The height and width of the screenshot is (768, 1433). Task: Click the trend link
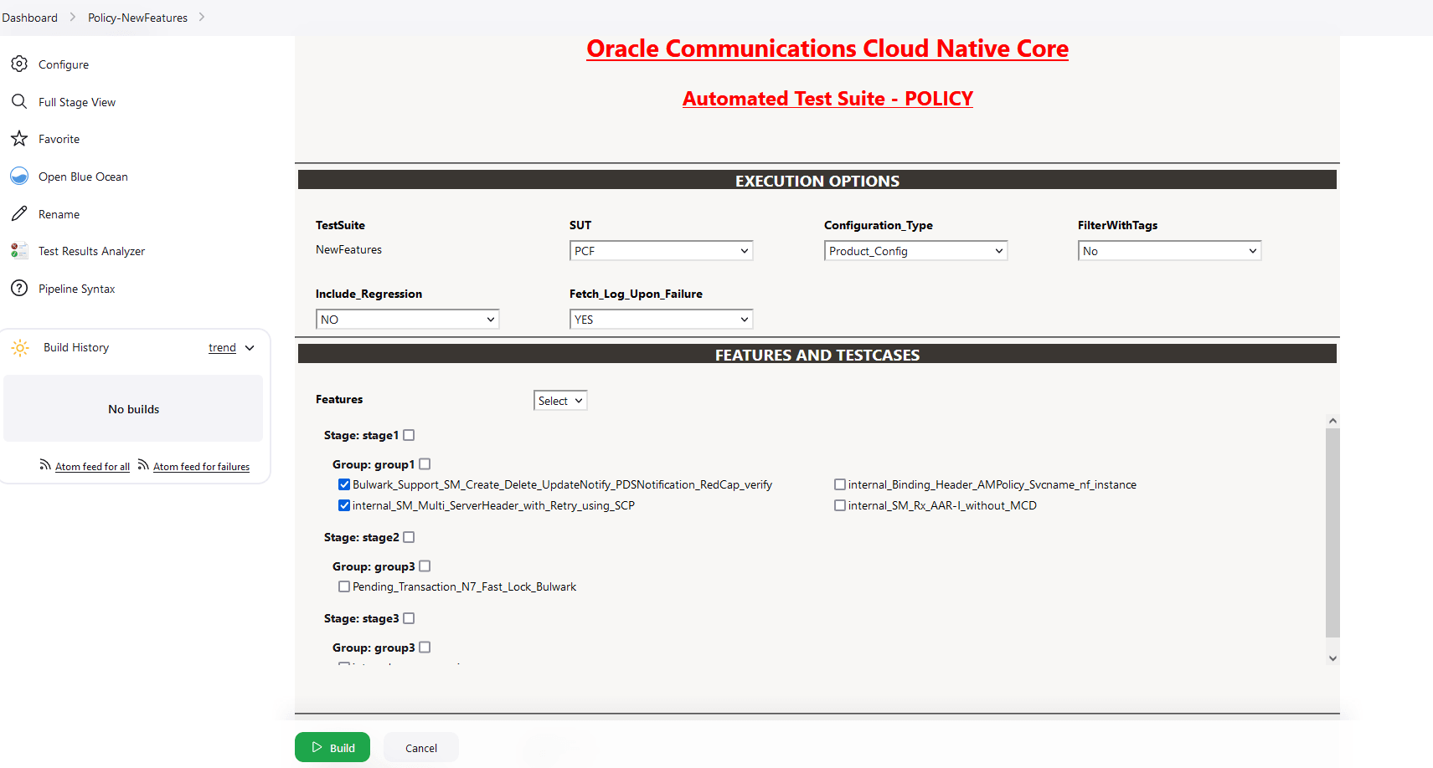[x=222, y=348]
